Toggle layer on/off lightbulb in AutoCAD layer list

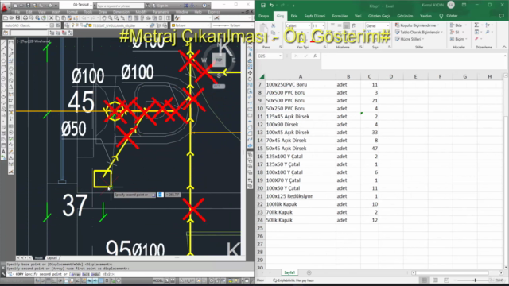73,25
